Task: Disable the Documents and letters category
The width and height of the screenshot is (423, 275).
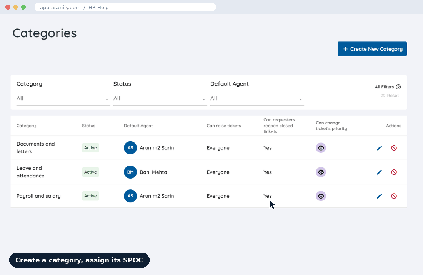Action: (x=394, y=148)
